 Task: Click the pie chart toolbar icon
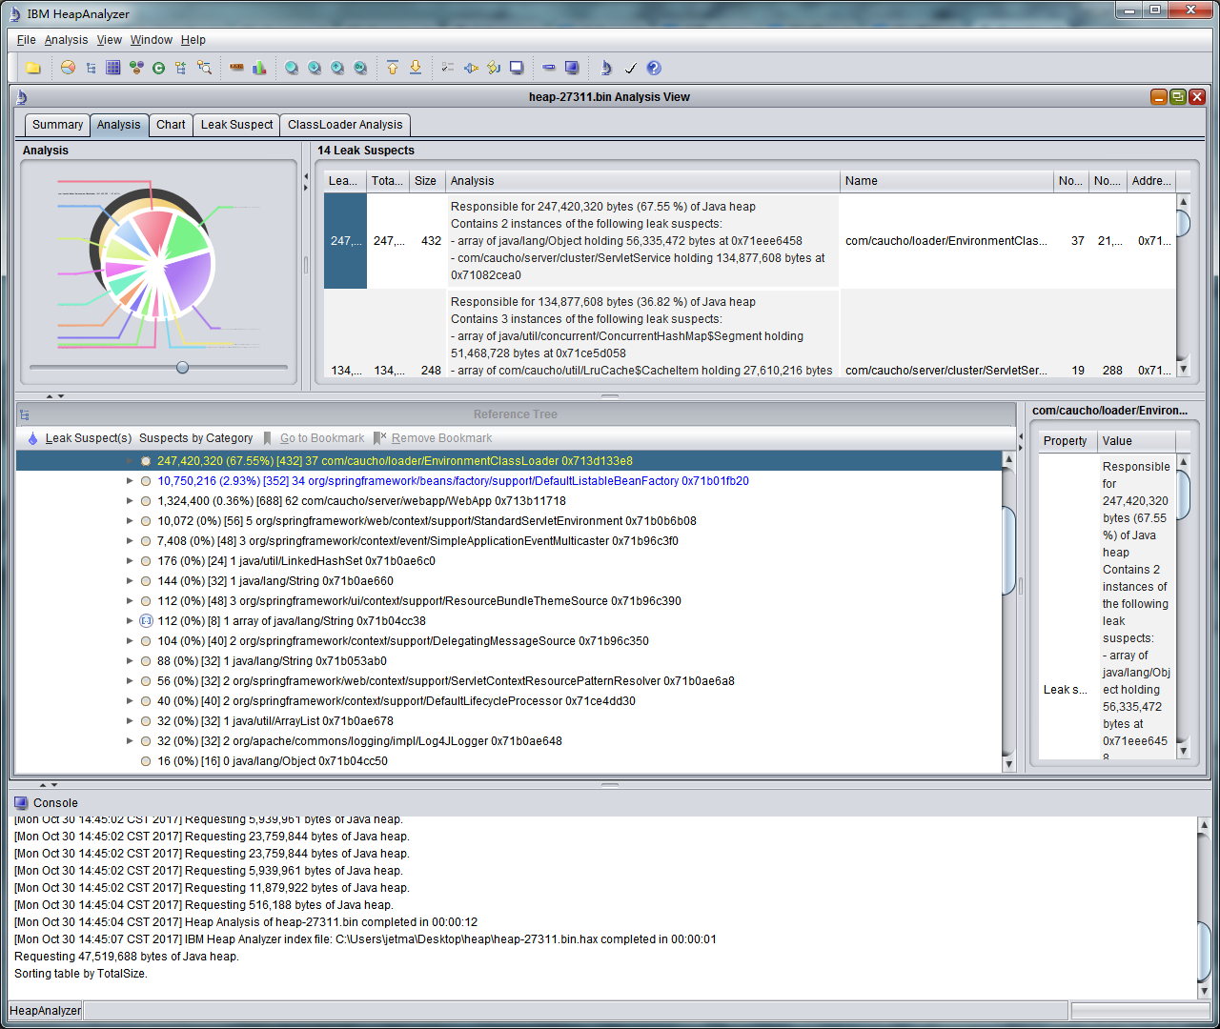pyautogui.click(x=68, y=68)
